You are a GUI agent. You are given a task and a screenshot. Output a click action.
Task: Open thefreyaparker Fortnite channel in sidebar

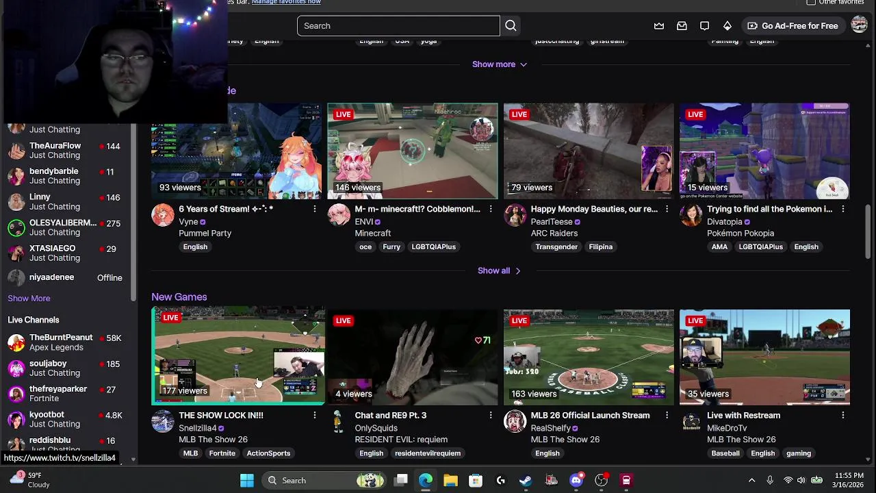[x=66, y=394]
